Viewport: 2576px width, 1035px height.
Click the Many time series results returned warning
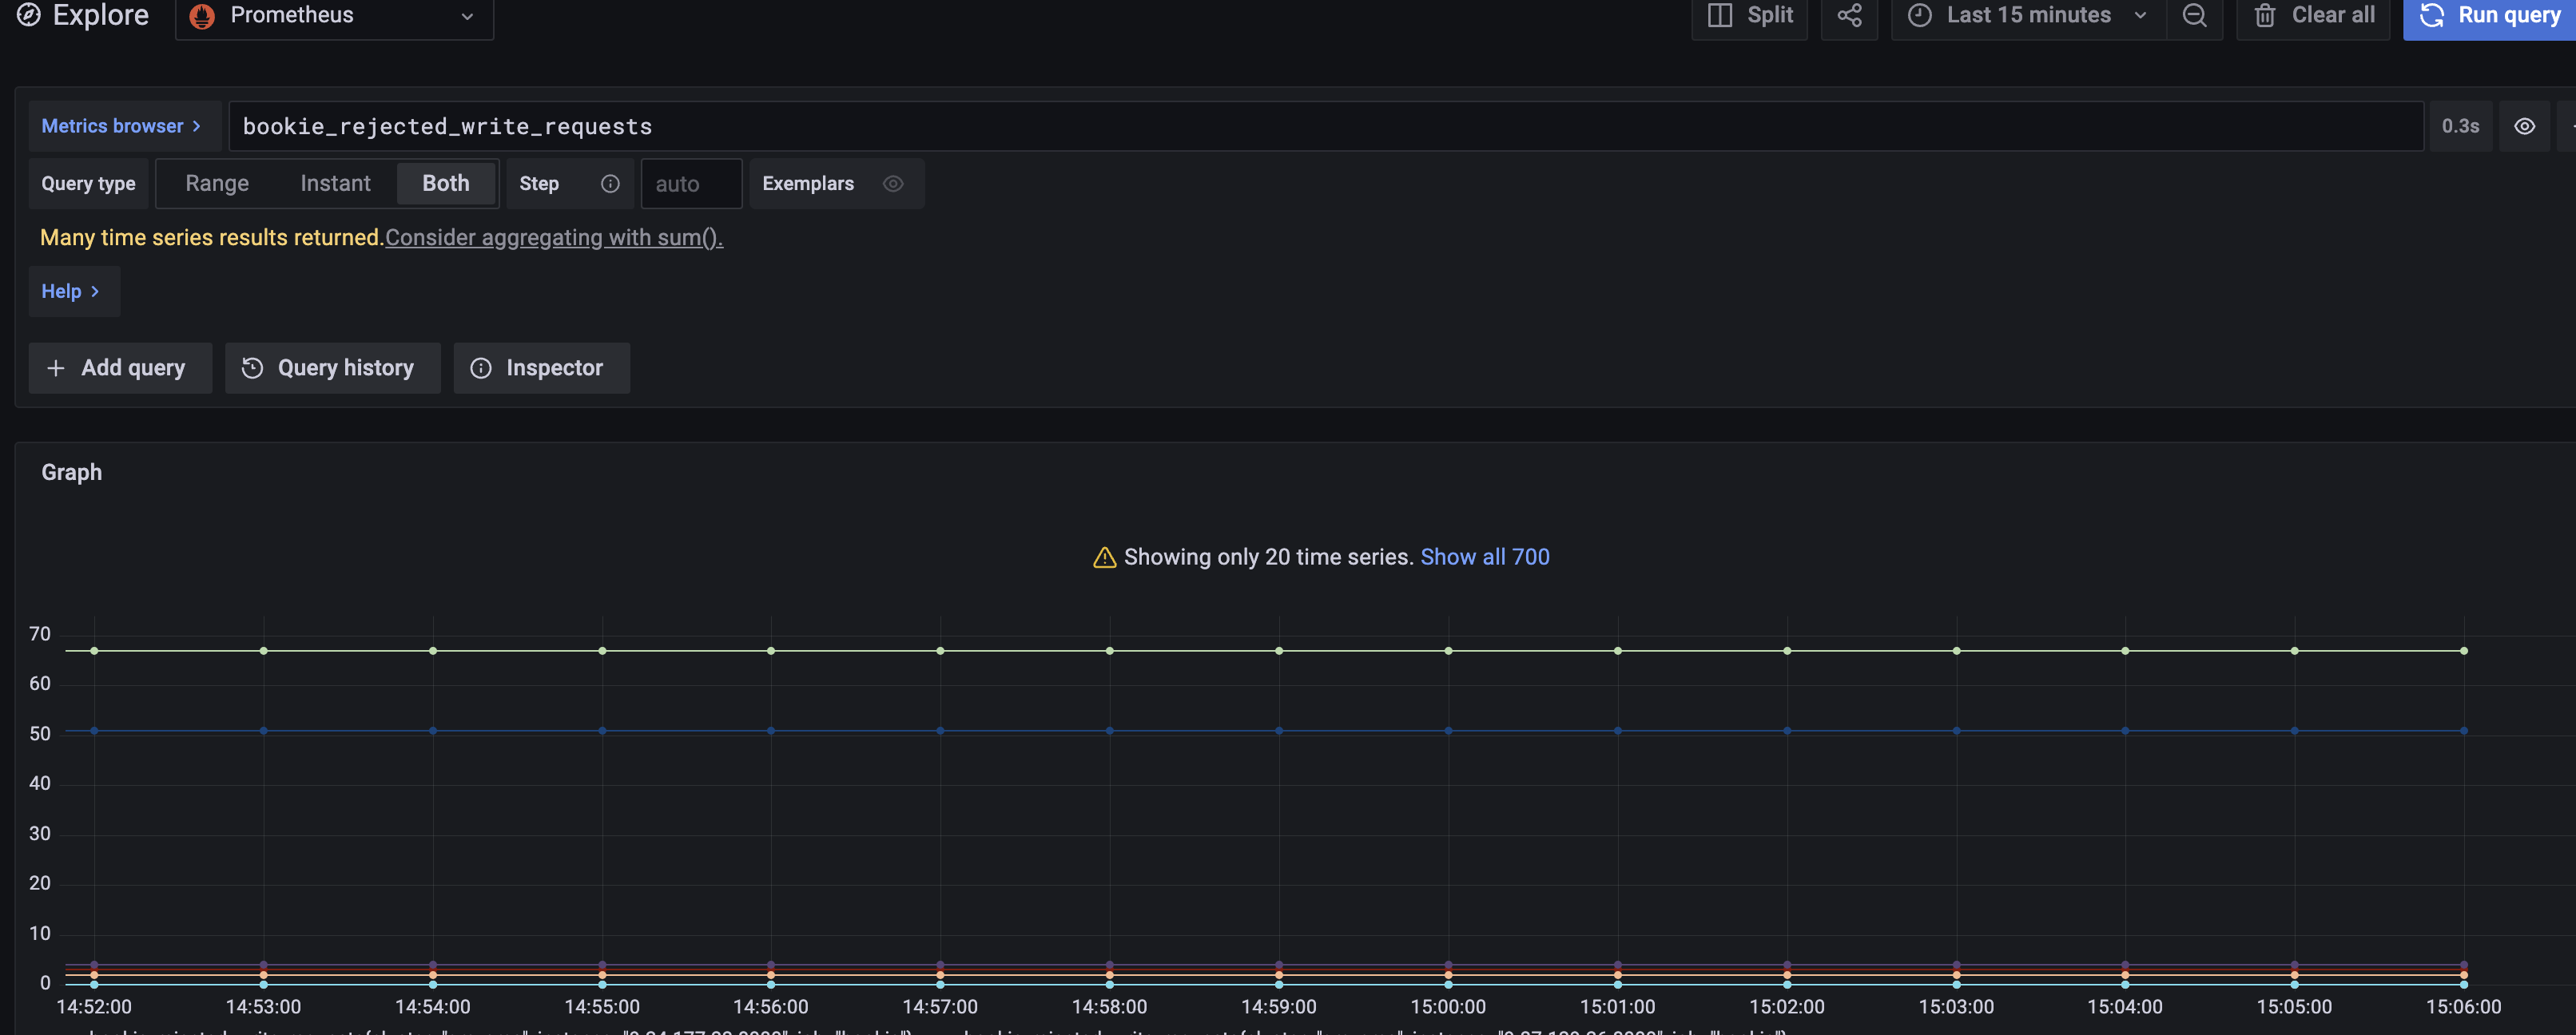(x=211, y=238)
